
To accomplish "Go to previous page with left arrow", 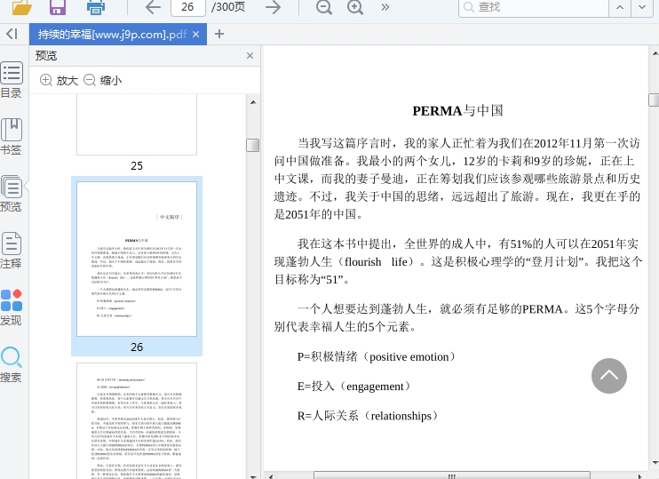I will point(153,7).
